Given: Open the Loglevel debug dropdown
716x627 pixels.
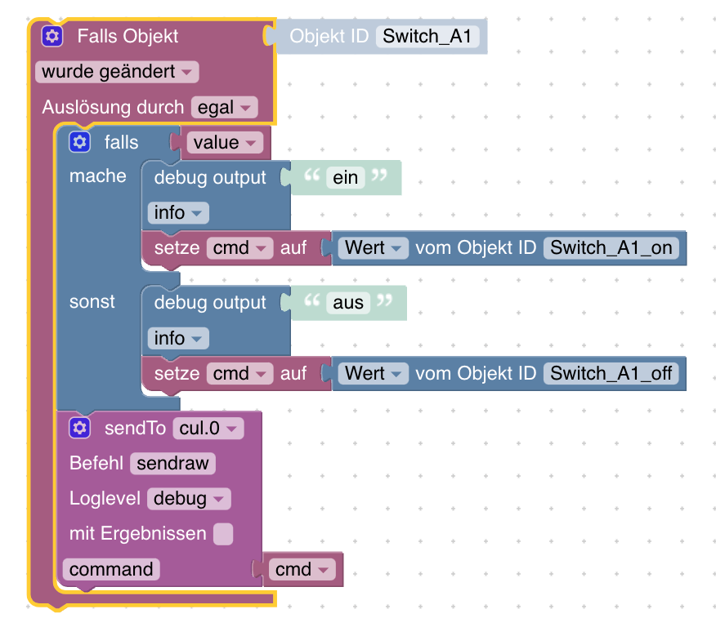Looking at the screenshot, I should (x=189, y=498).
